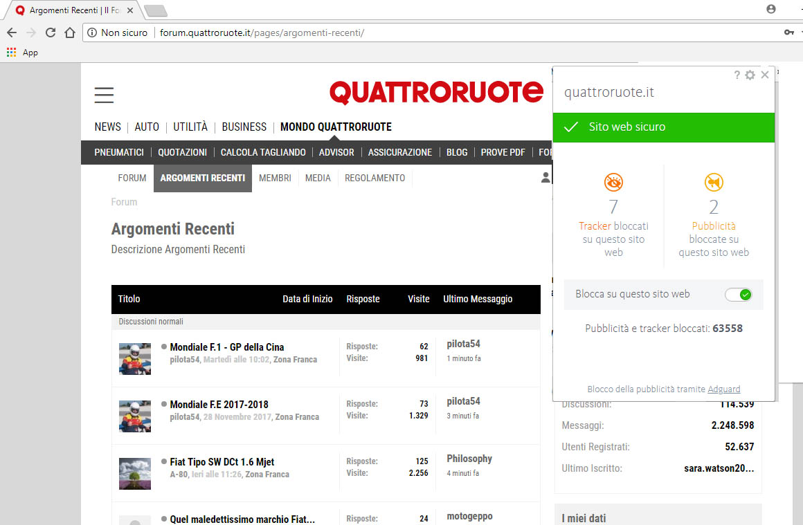The height and width of the screenshot is (525, 803).
Task: Open thread Fiat Tipo SW DCt 1.6 Mjet
Action: point(222,461)
